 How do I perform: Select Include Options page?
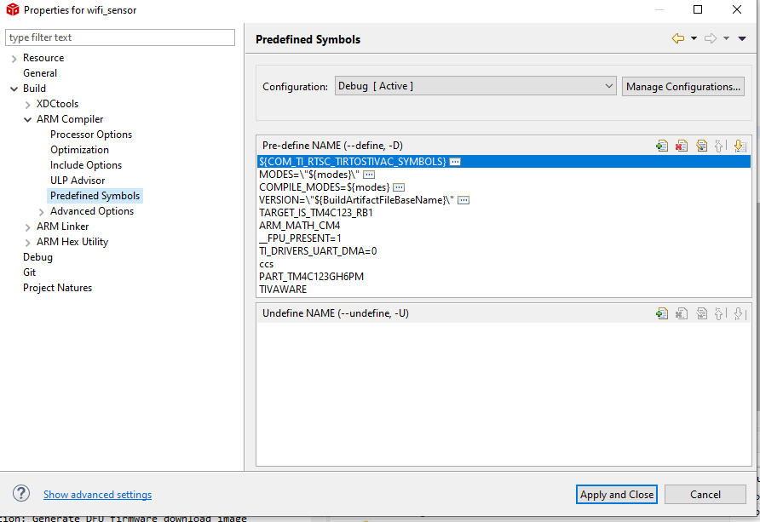pos(86,165)
